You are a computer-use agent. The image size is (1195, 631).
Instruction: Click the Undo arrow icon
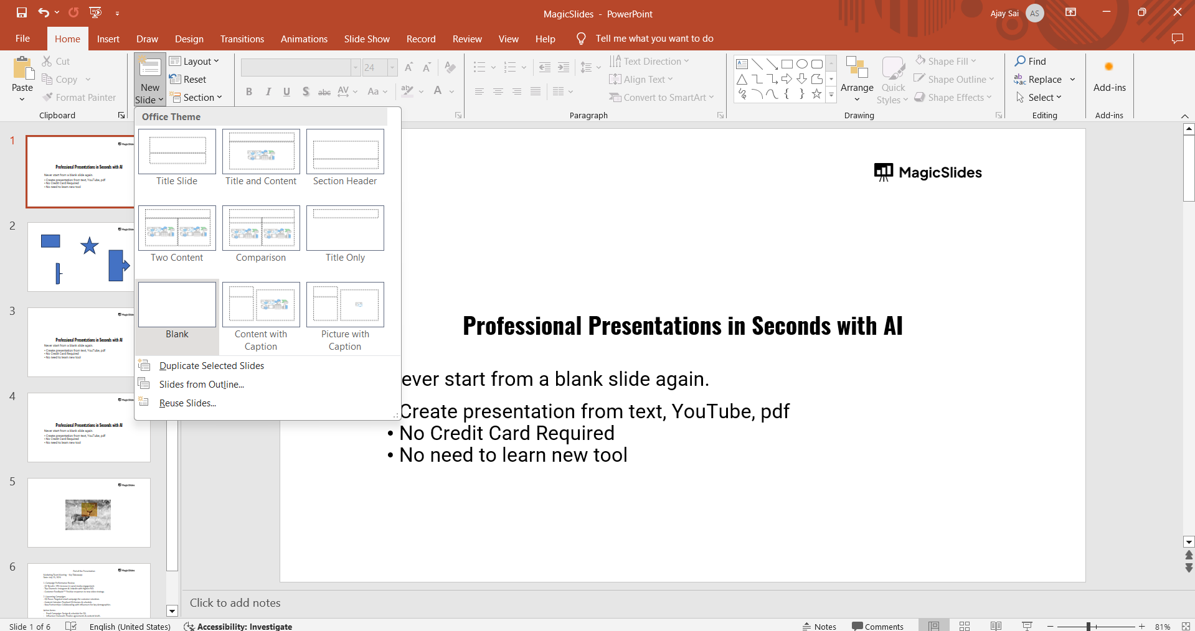point(43,12)
